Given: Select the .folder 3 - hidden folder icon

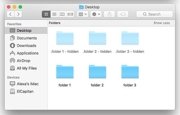Looking at the screenshot, I should point(130,38).
